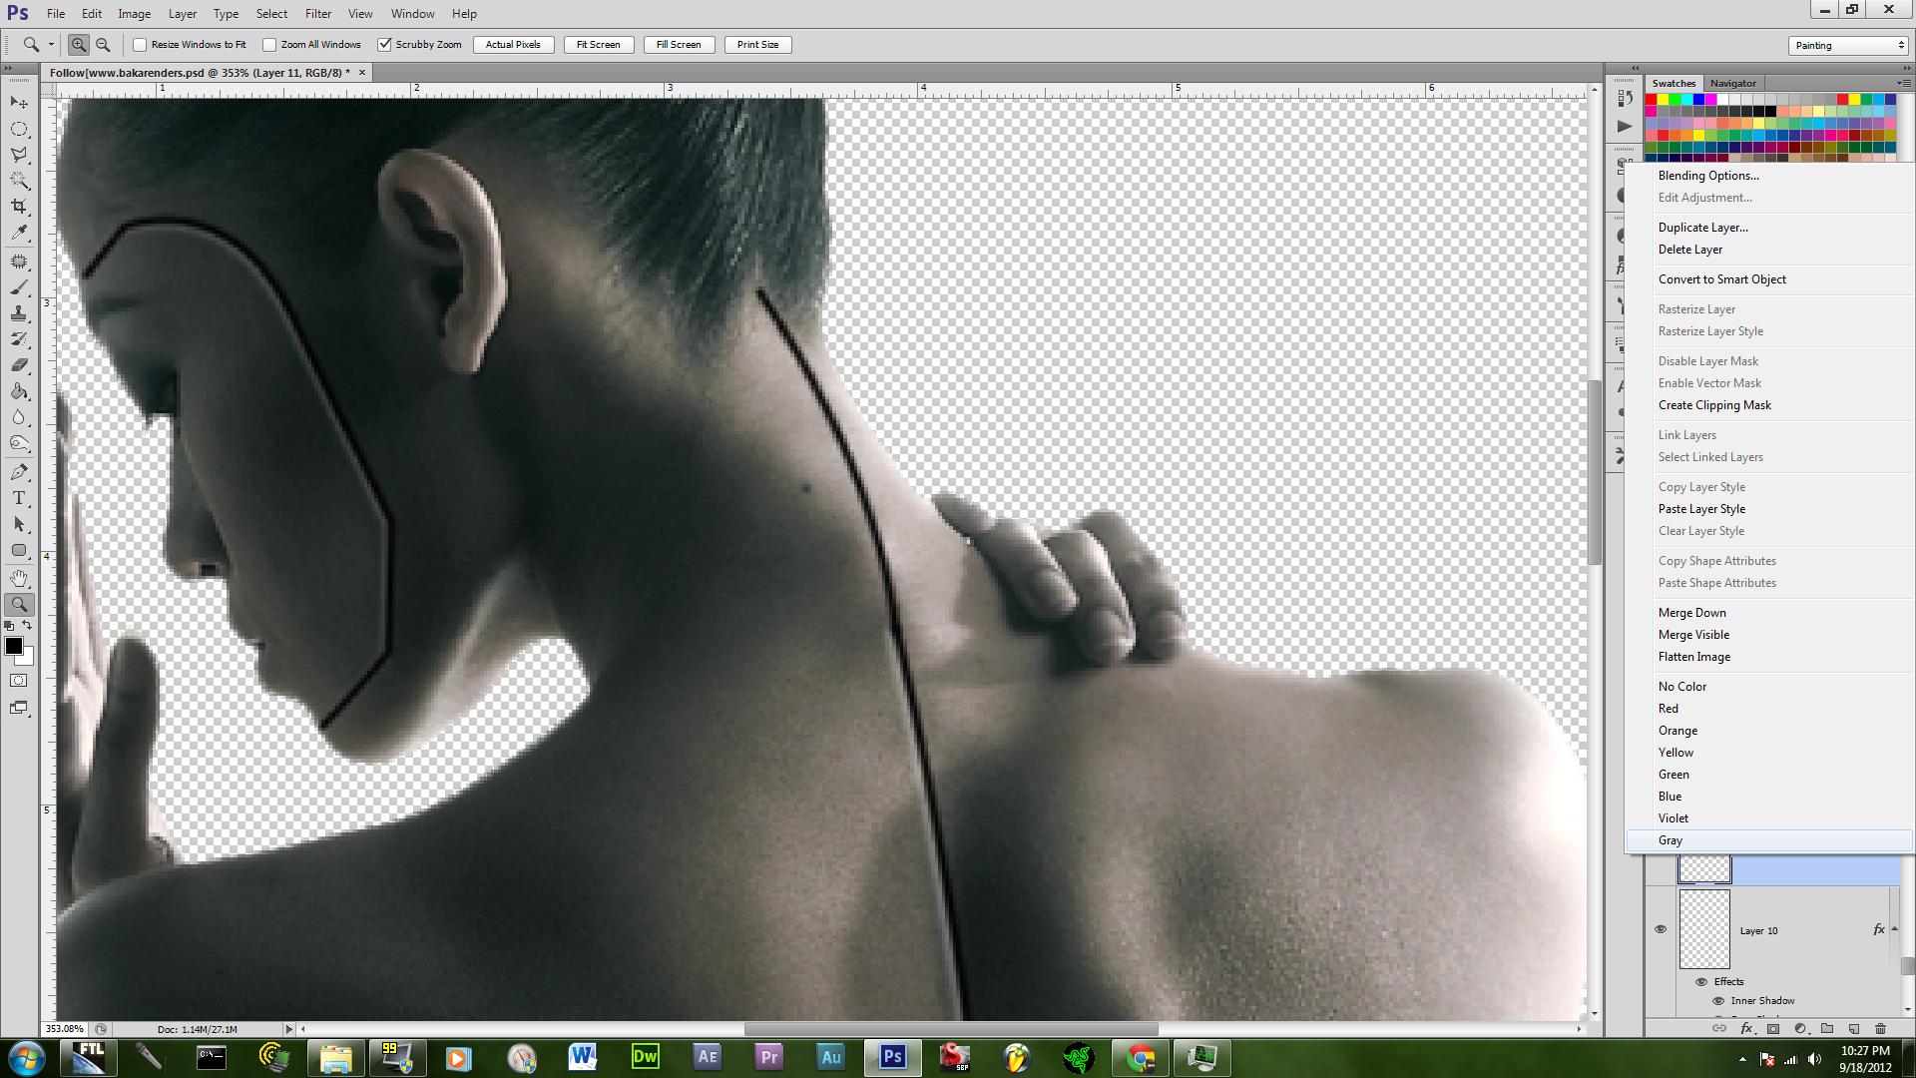Select the Paint Bucket tool

pos(19,391)
